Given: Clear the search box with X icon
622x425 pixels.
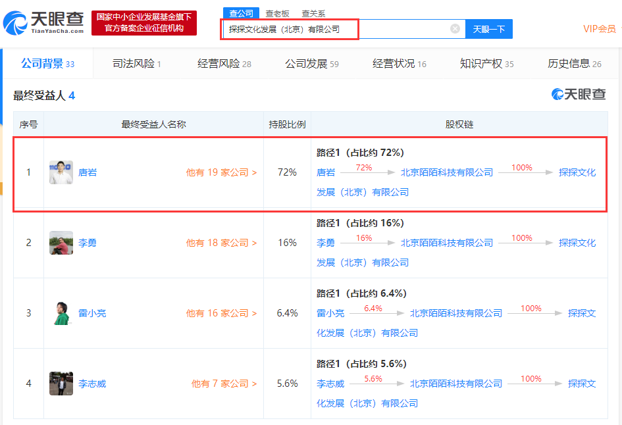Looking at the screenshot, I should point(455,29).
